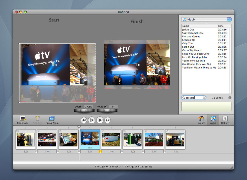
Task: Clear the caesars search with the X icon
Action: pos(204,98)
